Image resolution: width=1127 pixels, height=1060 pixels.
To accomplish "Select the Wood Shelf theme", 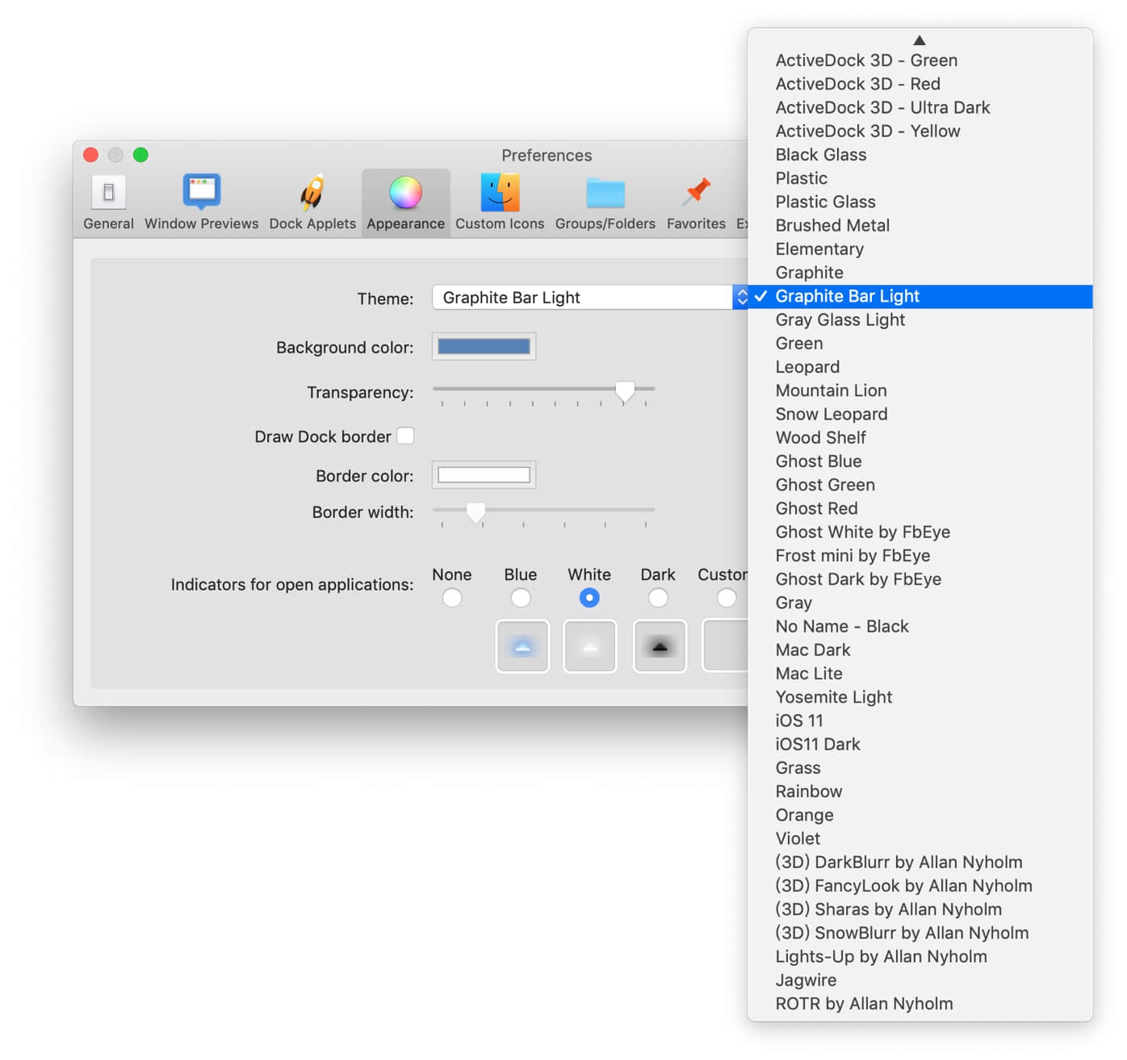I will pyautogui.click(x=920, y=438).
